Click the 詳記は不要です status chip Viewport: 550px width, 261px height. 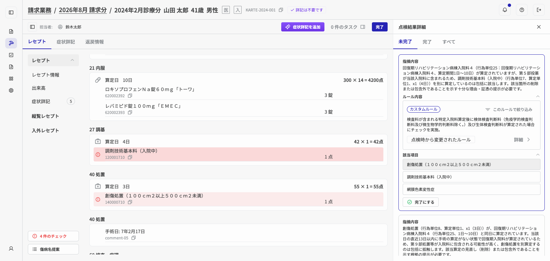point(307,10)
